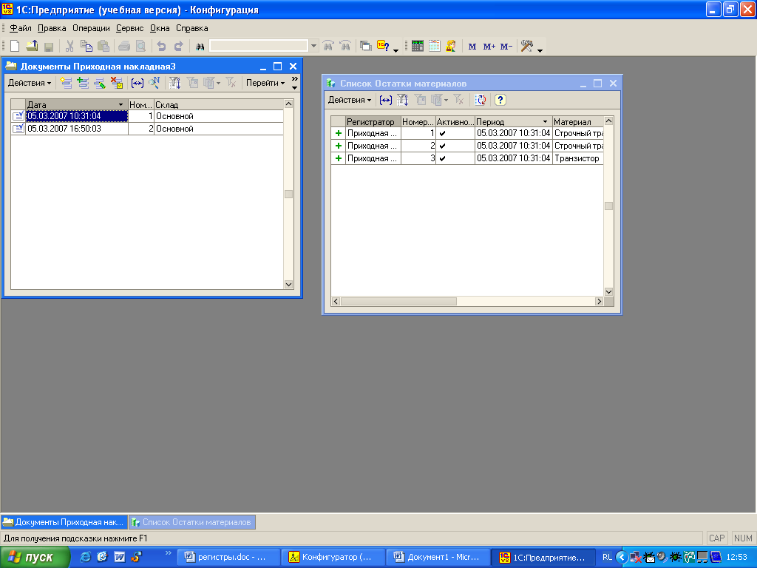This screenshot has width=757, height=568.
Task: Click the Регистратор column header
Action: tap(373, 122)
